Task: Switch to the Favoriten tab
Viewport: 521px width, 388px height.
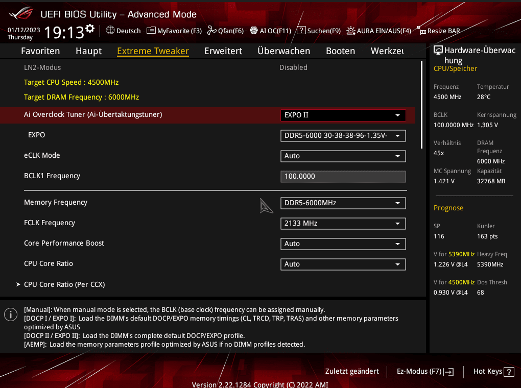Action: point(40,51)
